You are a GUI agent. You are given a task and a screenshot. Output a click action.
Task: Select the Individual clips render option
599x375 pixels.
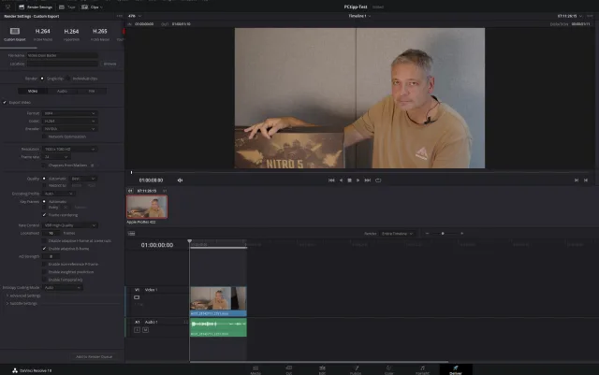[70, 79]
